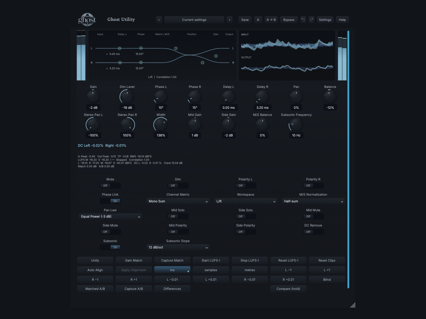This screenshot has height=319, width=426.
Task: Select the metres delay unit
Action: pyautogui.click(x=250, y=270)
